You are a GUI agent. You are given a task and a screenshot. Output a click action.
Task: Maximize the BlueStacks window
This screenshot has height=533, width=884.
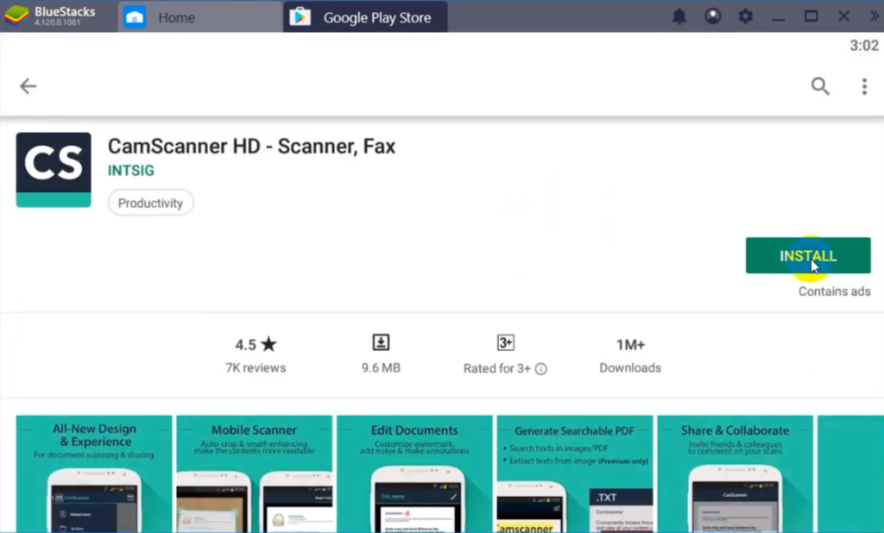pos(811,16)
